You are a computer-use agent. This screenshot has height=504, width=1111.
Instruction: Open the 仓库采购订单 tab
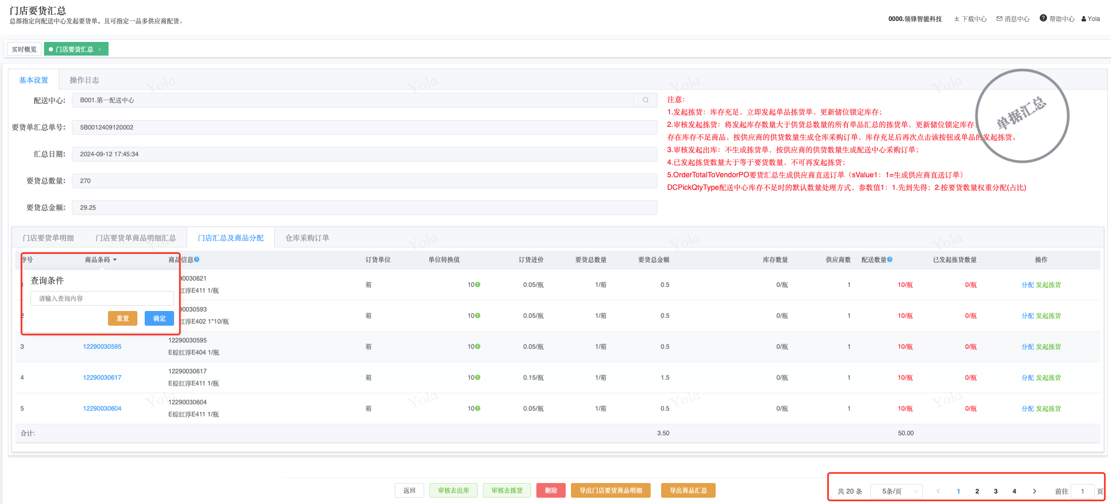307,238
